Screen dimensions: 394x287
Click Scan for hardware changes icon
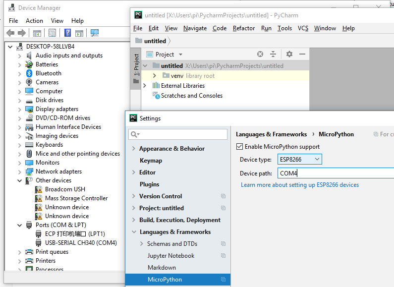(x=94, y=33)
